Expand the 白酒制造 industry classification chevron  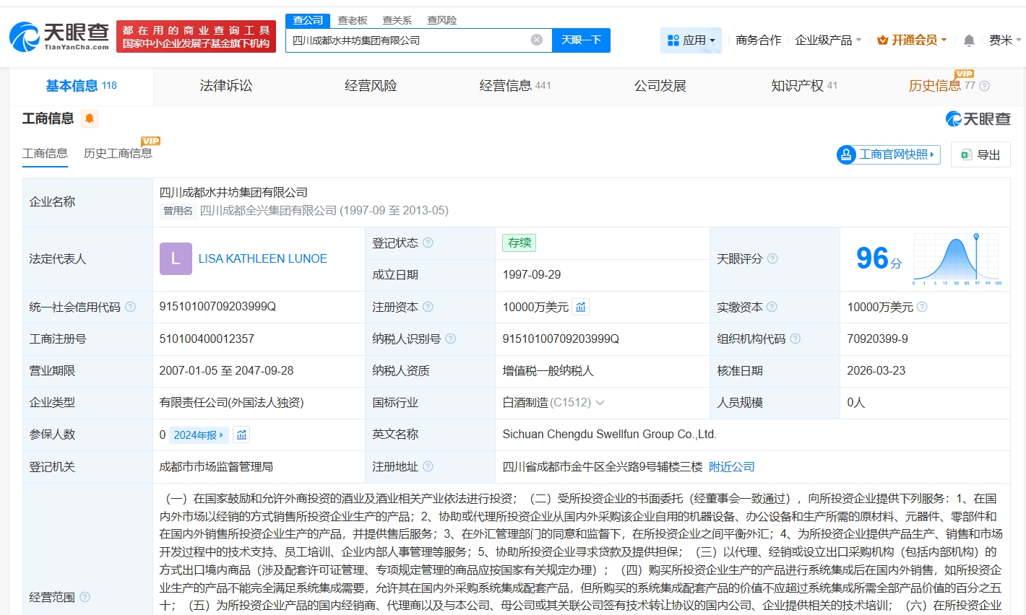(600, 403)
